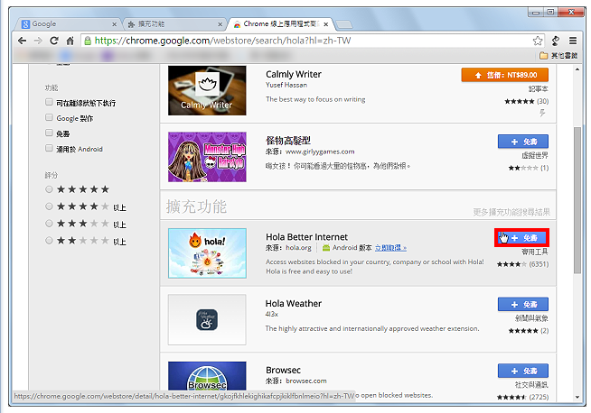Show more extension search results link
The image size is (591, 413).
click(x=511, y=212)
